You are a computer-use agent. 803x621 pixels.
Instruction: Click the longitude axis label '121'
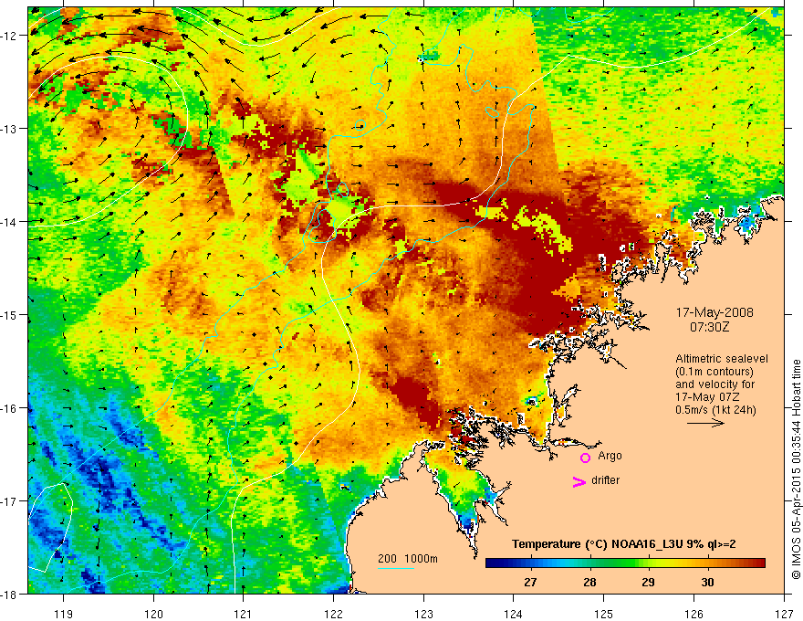[244, 614]
